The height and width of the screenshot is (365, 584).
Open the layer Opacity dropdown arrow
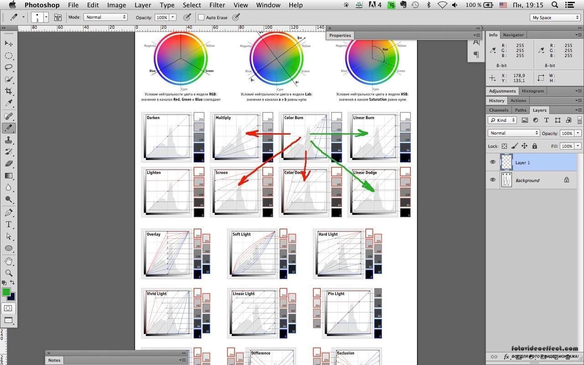click(x=578, y=133)
